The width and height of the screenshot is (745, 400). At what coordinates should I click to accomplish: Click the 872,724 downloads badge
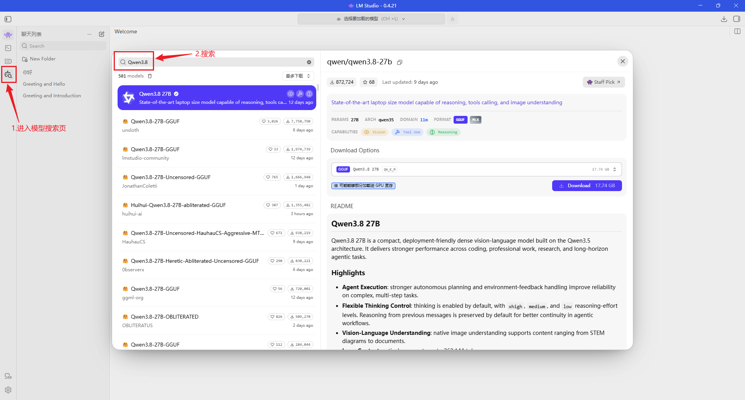342,82
